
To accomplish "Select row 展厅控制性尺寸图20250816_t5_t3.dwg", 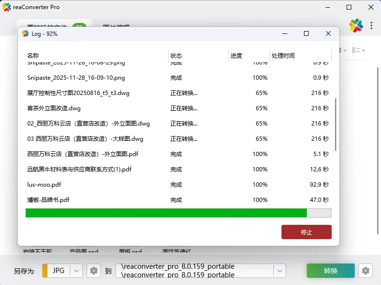I will 178,93.
